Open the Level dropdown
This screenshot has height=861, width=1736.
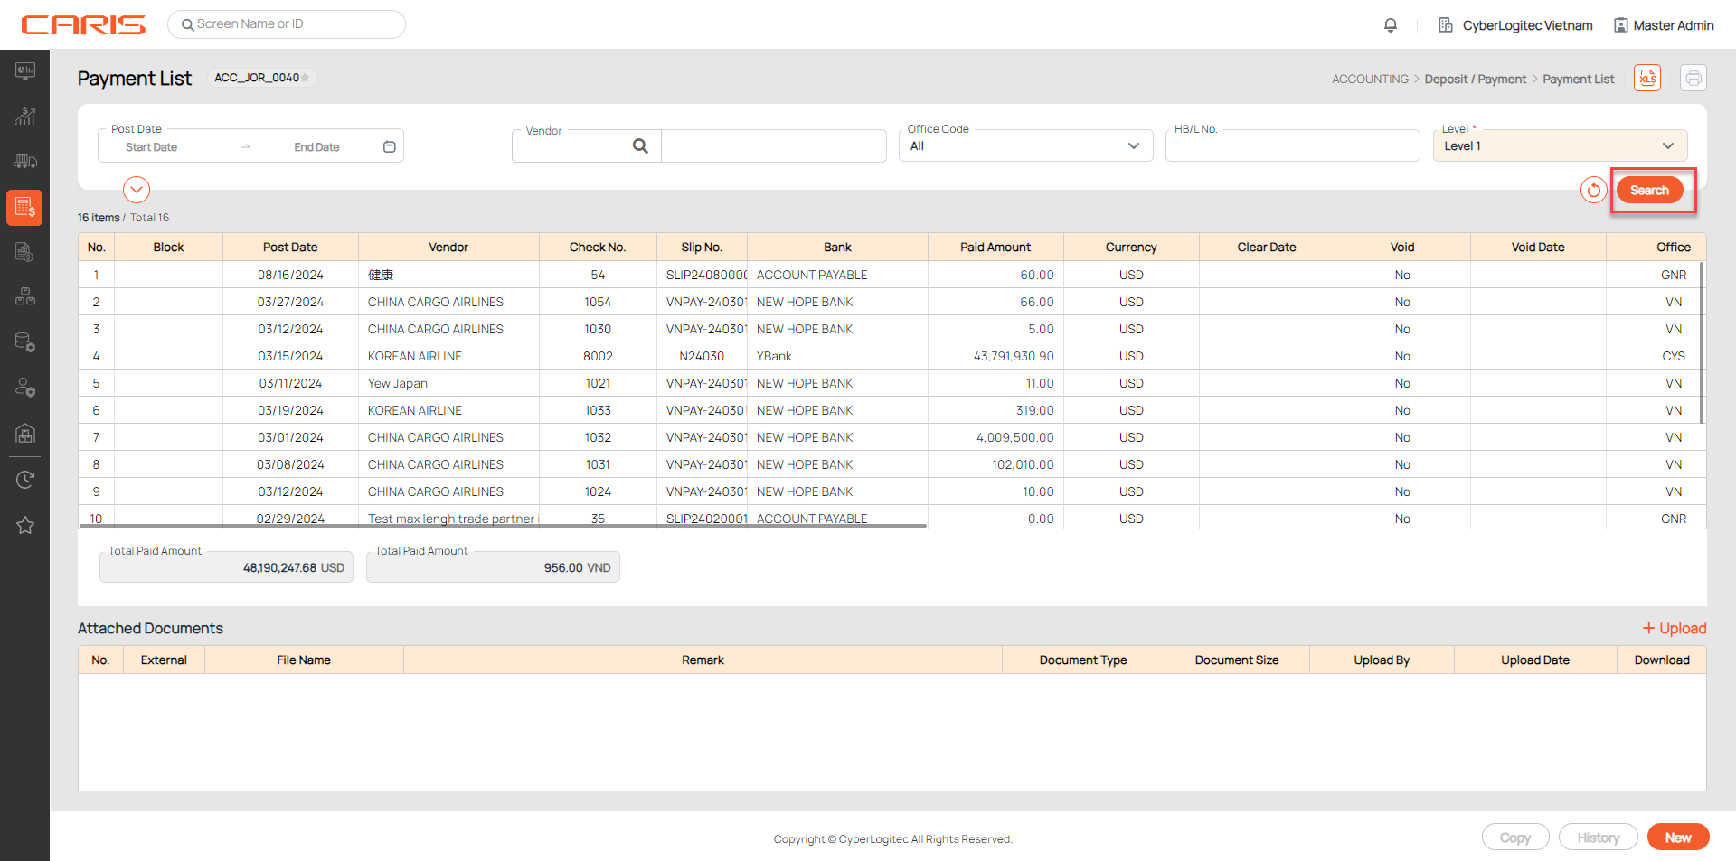click(x=1666, y=146)
